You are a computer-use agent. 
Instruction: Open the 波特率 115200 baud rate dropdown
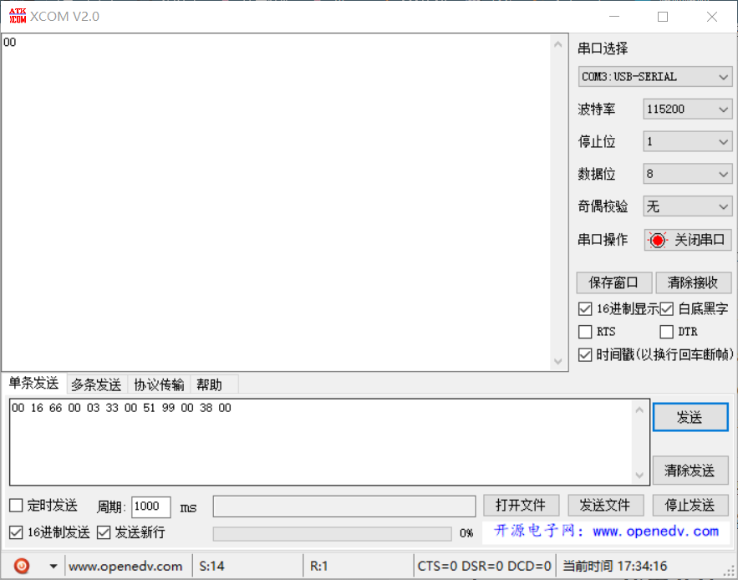coord(688,109)
